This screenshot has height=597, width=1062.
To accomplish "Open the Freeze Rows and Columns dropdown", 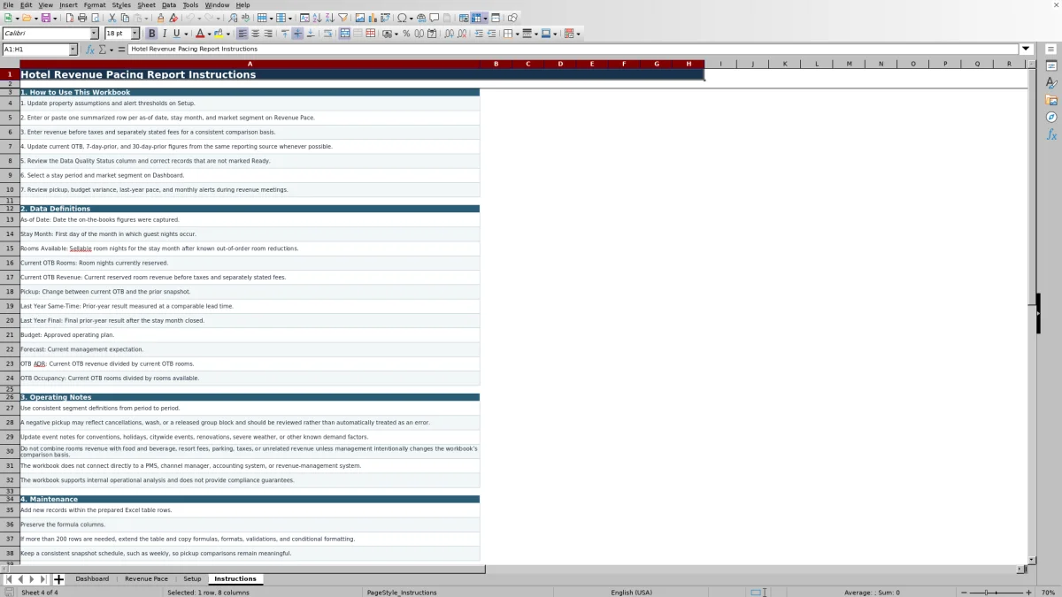I will [485, 18].
